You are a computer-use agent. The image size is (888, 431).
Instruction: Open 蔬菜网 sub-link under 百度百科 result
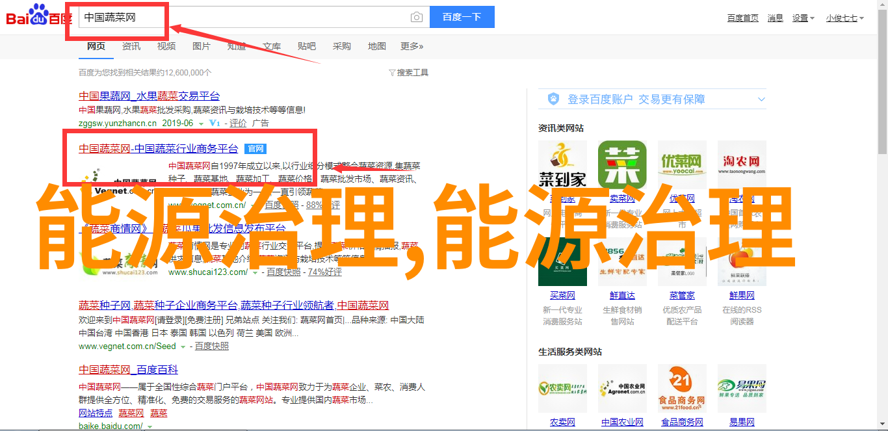pyautogui.click(x=131, y=413)
